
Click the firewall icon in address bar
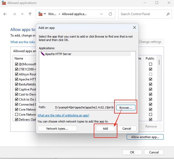coord(40,14)
